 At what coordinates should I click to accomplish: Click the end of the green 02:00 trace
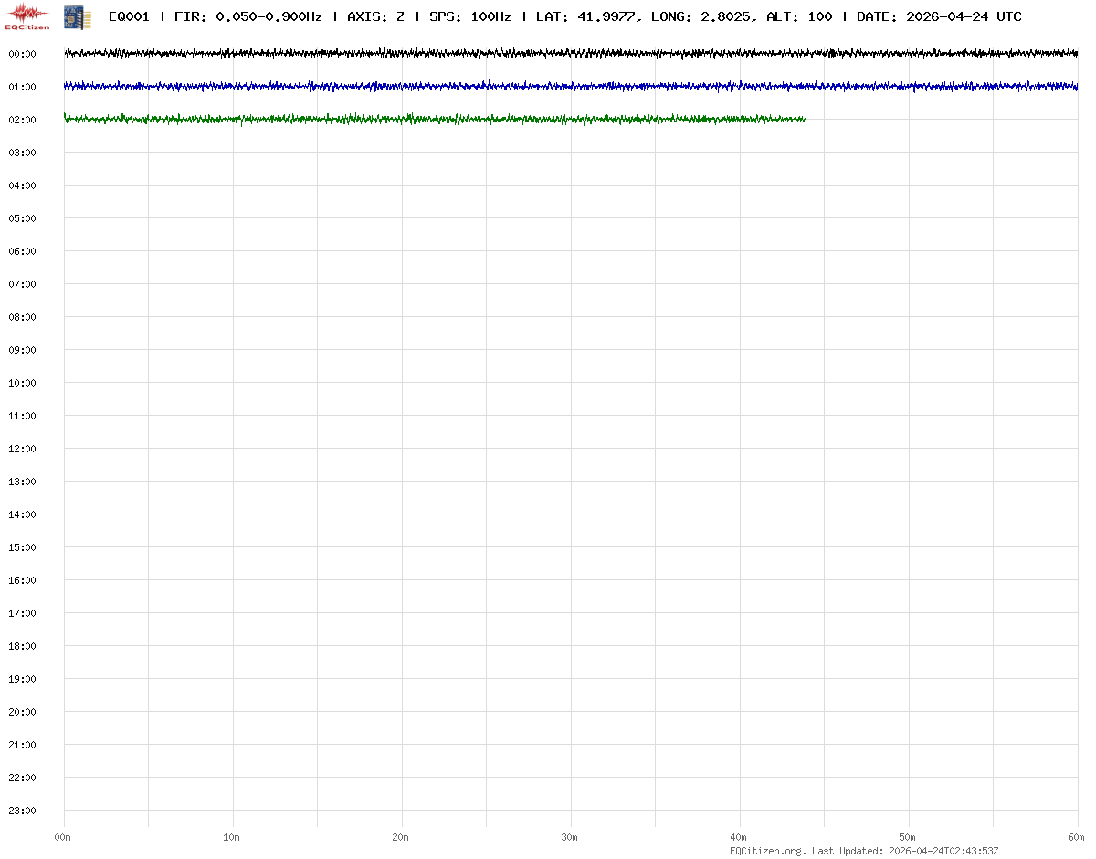click(802, 119)
